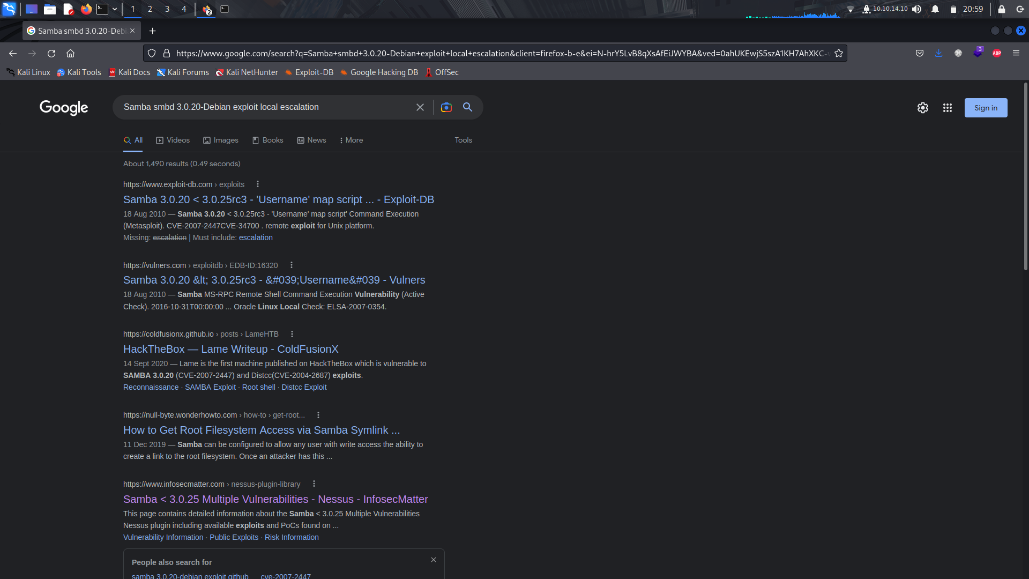Switch to the Videos results tab
The image size is (1029, 579).
pos(173,140)
